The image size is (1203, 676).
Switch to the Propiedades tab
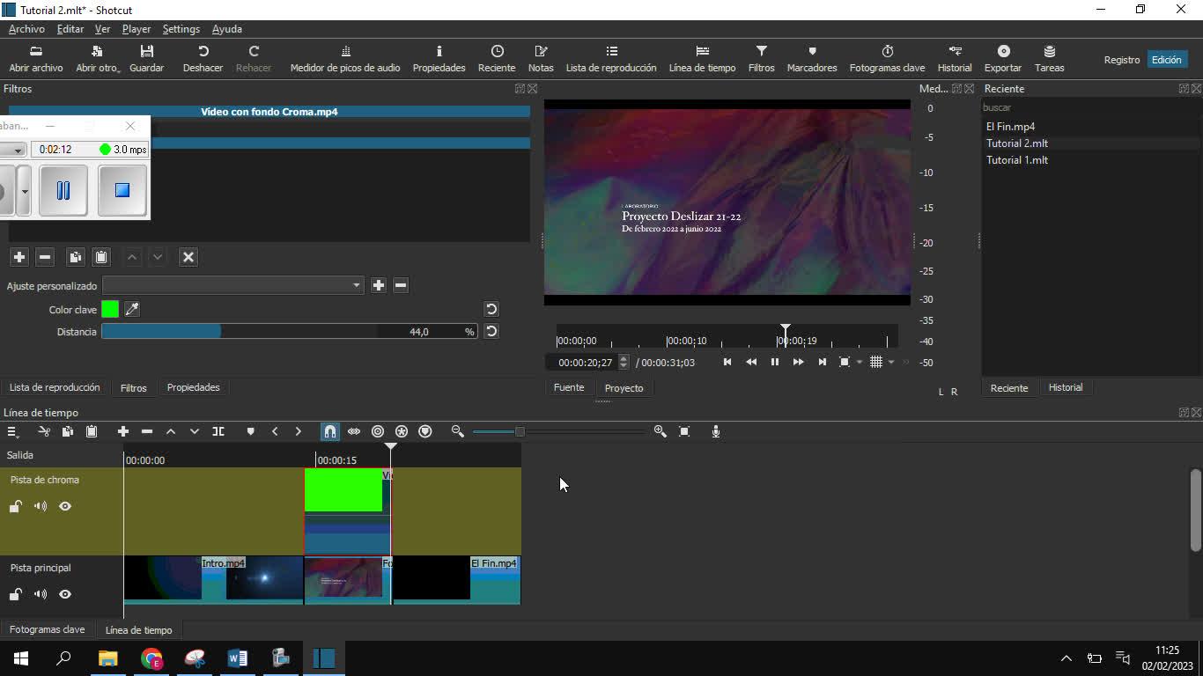193,387
